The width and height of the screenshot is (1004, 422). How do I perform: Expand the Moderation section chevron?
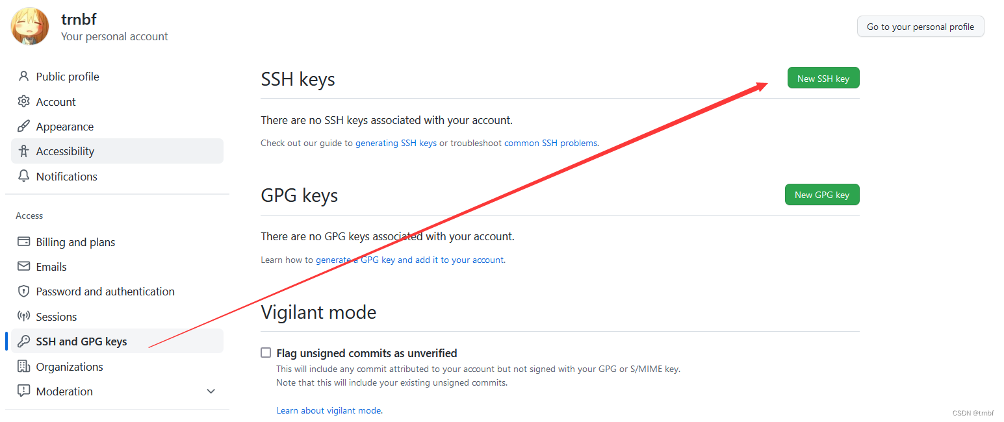pyautogui.click(x=211, y=391)
